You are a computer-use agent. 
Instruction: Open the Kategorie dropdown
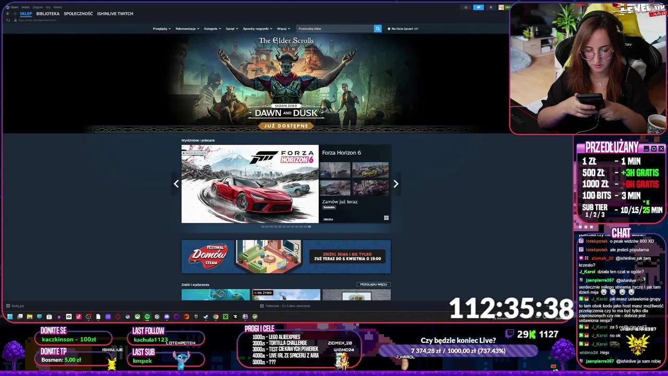[212, 29]
